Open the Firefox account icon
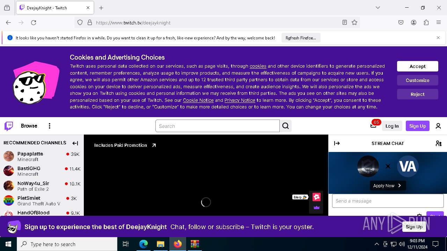The image size is (447, 251). coord(413,22)
